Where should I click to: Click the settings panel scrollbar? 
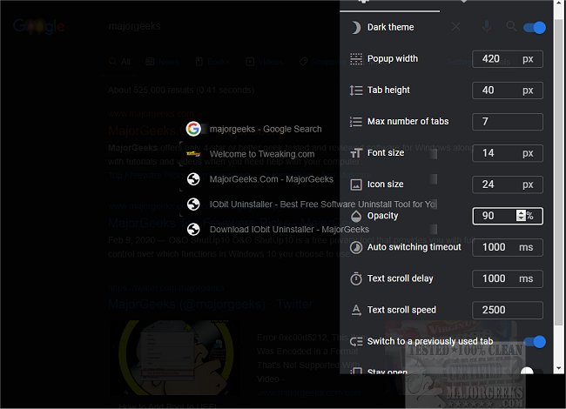(x=559, y=173)
